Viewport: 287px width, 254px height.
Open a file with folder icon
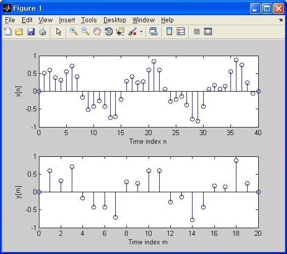point(19,31)
